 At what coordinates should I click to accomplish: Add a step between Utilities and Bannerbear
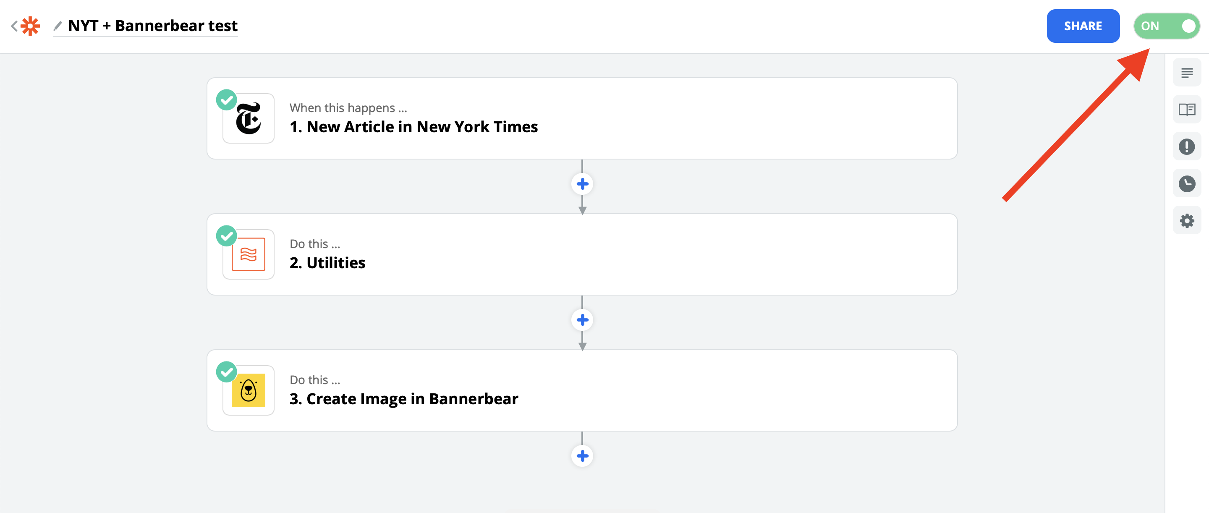582,320
